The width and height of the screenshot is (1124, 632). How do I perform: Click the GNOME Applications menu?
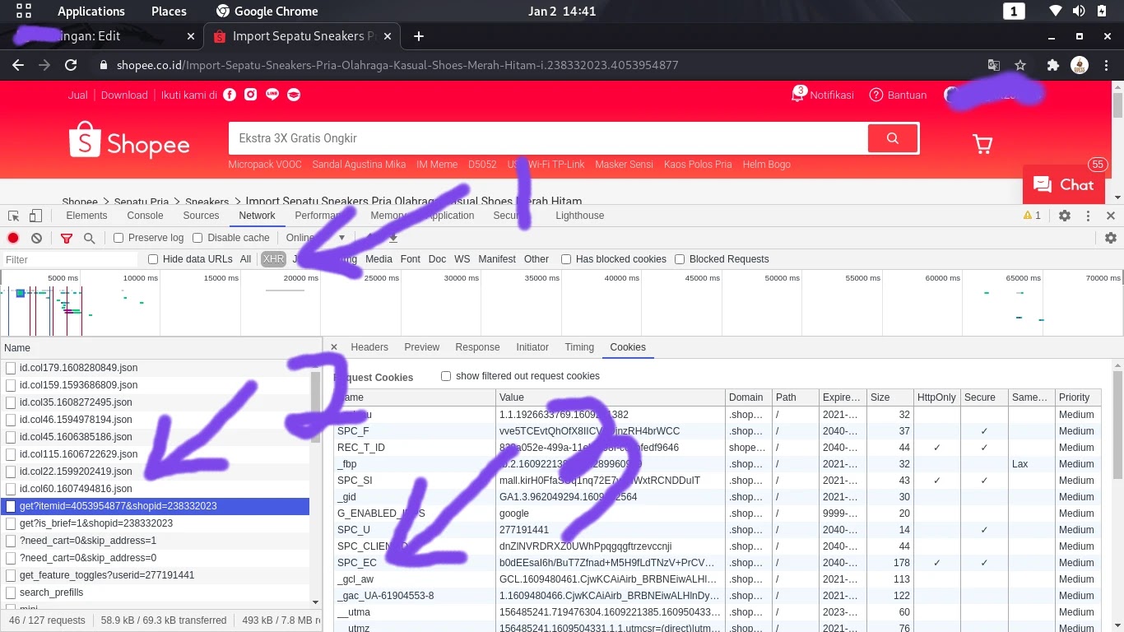point(91,12)
